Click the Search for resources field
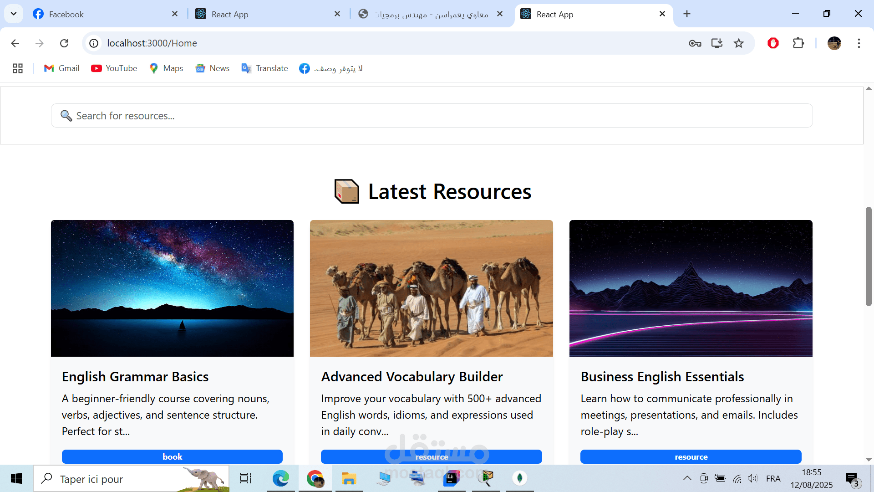The image size is (874, 492). point(432,116)
